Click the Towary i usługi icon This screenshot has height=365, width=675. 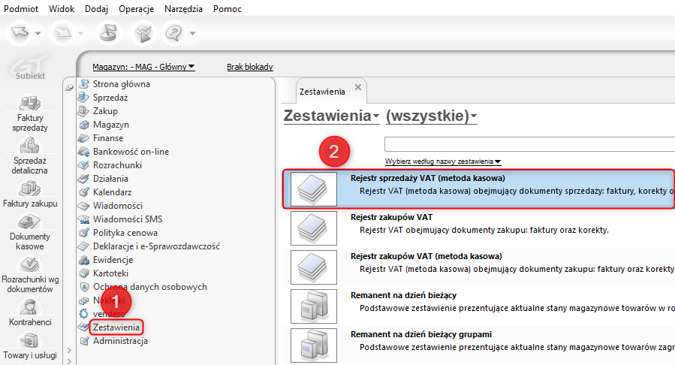click(30, 342)
